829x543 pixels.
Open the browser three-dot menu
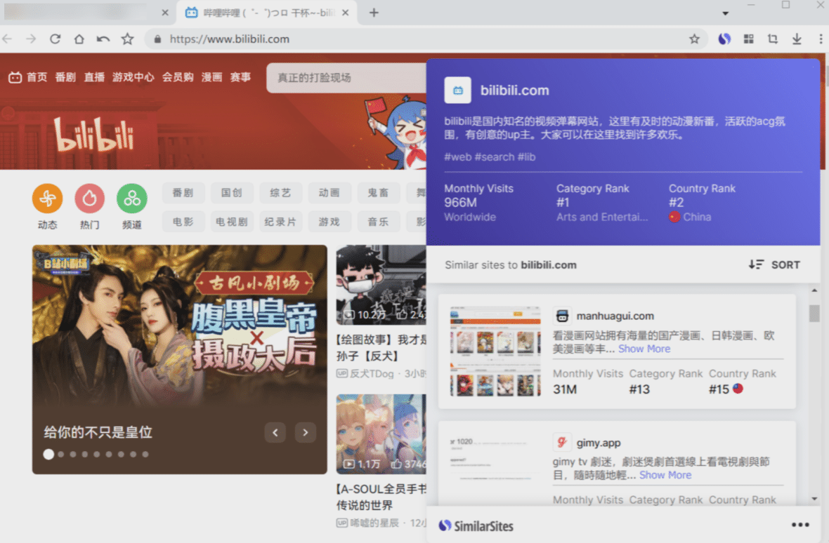tap(821, 39)
